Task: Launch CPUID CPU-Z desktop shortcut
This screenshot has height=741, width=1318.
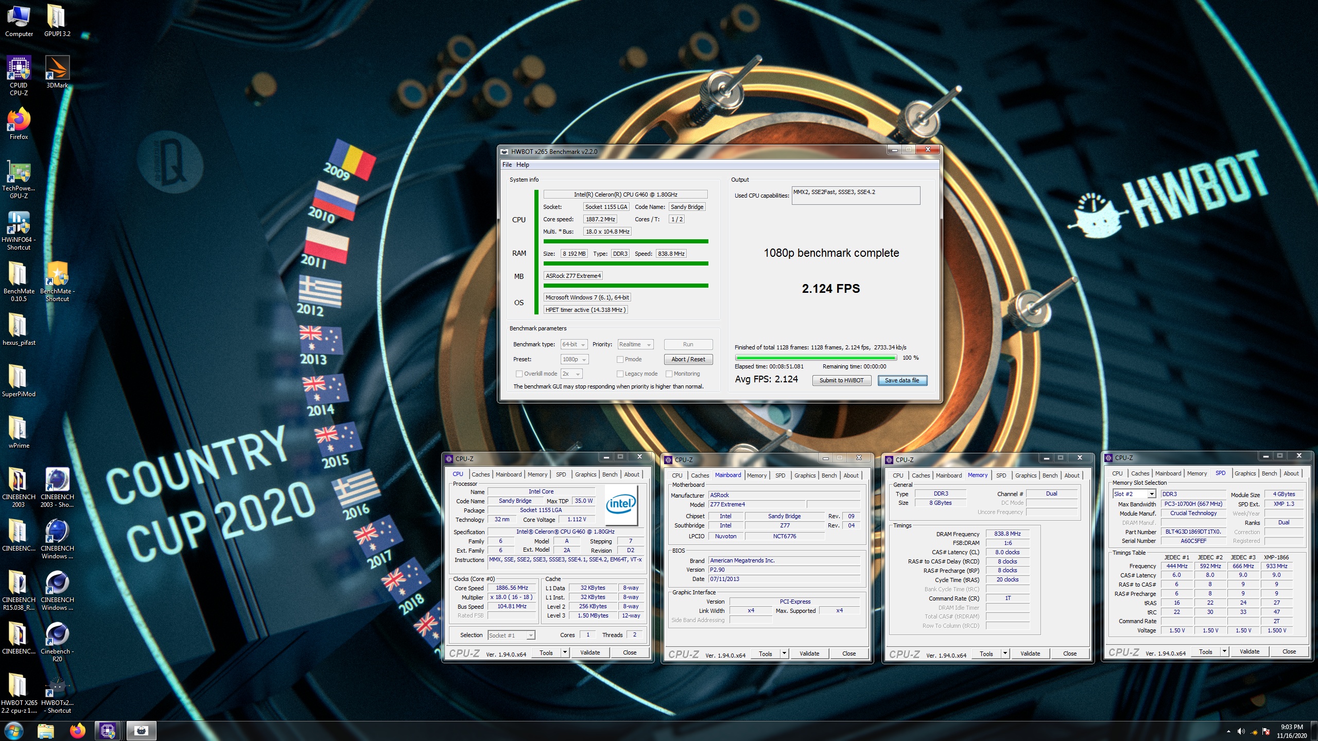Action: click(19, 76)
